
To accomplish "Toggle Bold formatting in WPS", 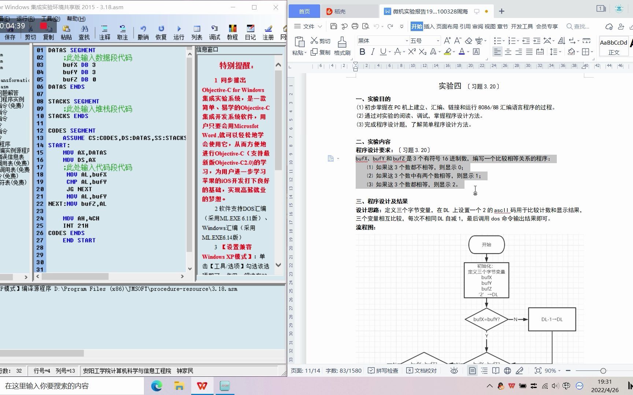I will pos(362,52).
